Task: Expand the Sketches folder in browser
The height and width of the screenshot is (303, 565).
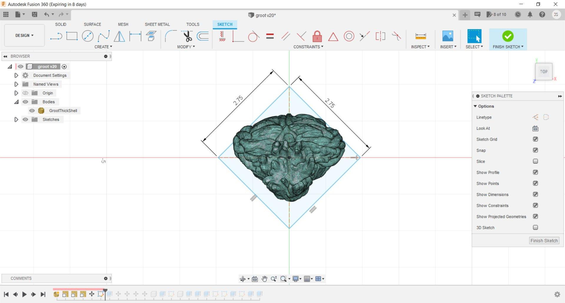Action: point(16,119)
